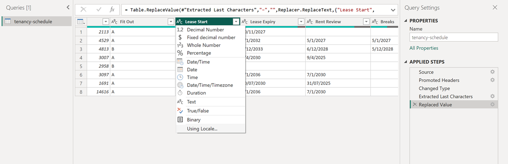Click the fx function icon
Screen dimensions: 508x164
(x=112, y=10)
